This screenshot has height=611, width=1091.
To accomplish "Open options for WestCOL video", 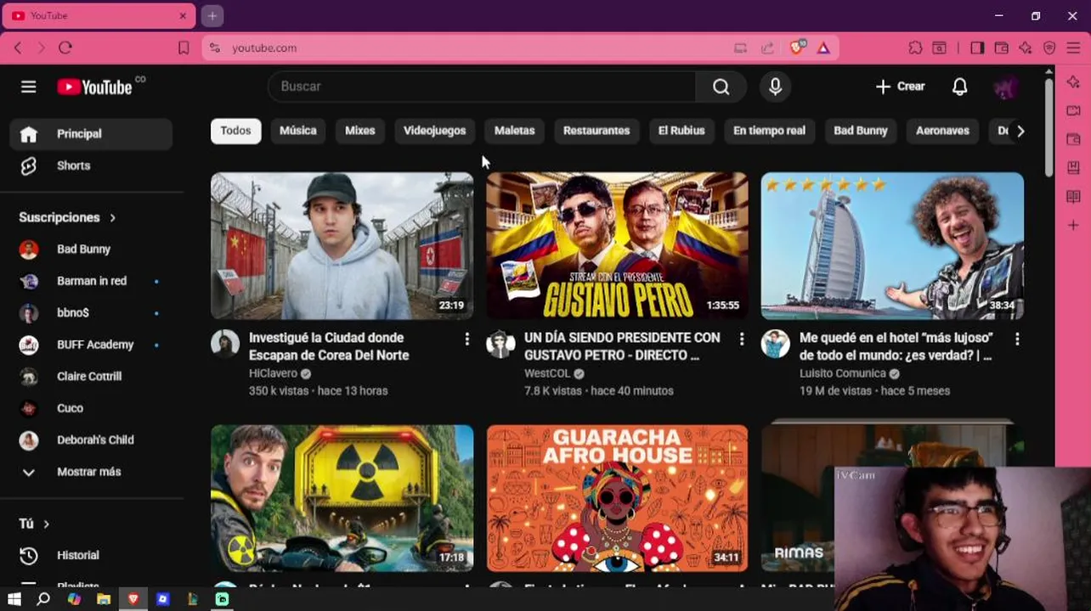I will (742, 339).
